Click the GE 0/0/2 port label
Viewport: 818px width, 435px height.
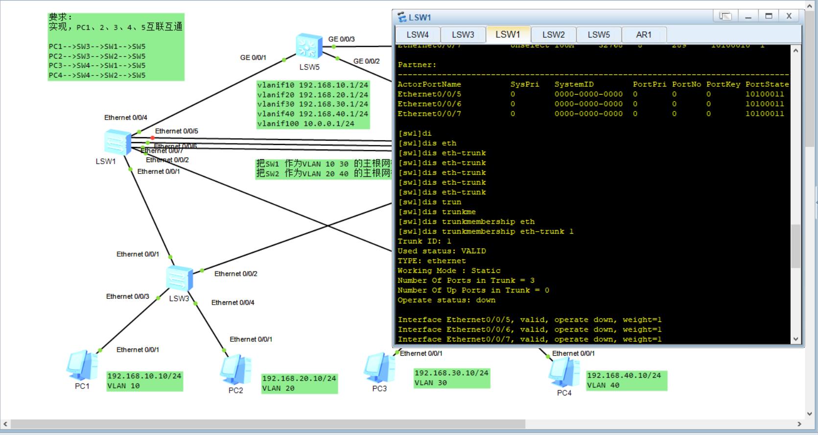tap(366, 61)
